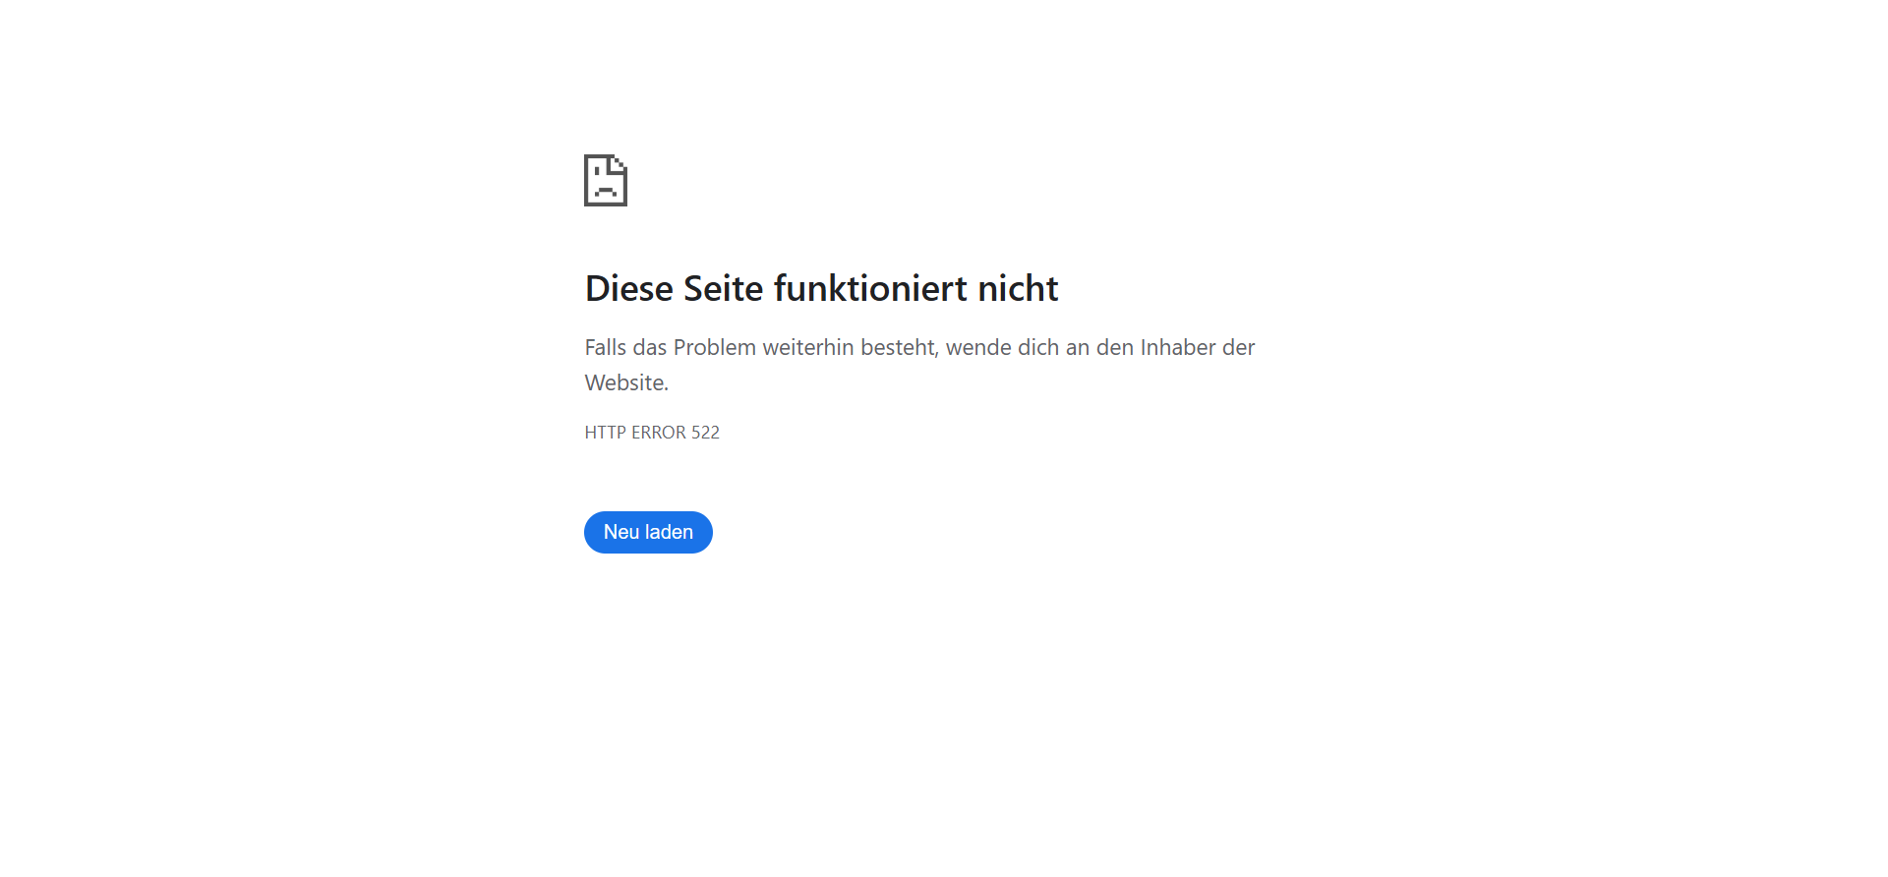Click the word Falls starting the description
1888x877 pixels.
click(606, 347)
